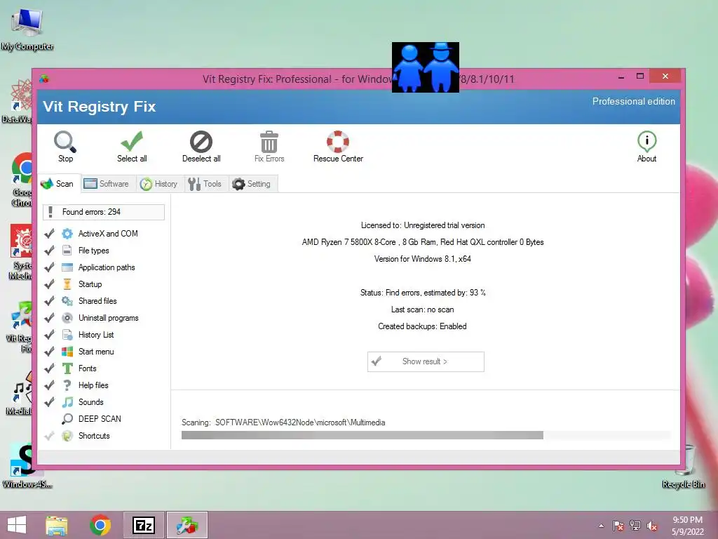Click the muted volume tray icon
This screenshot has width=718, height=539.
pyautogui.click(x=652, y=526)
